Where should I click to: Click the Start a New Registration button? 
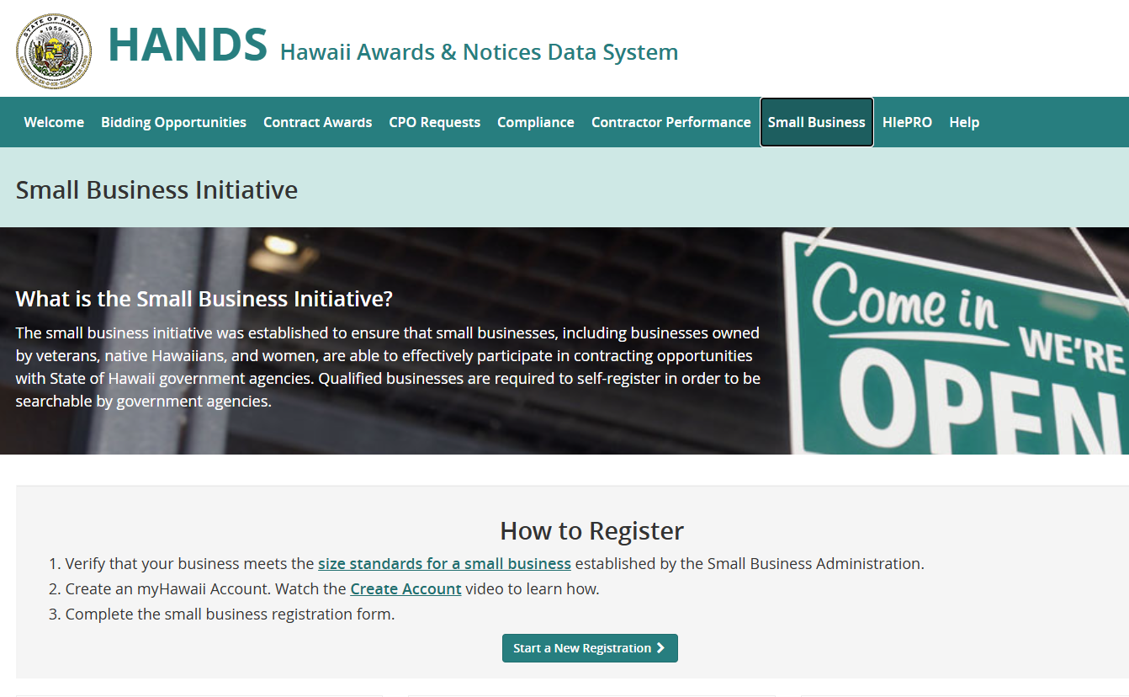[590, 648]
